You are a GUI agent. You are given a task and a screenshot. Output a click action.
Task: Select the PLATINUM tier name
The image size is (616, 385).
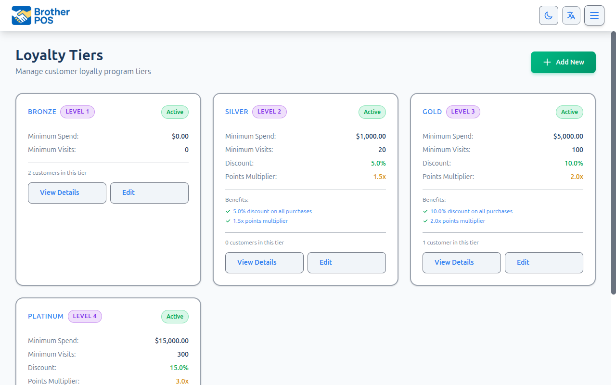pos(46,316)
